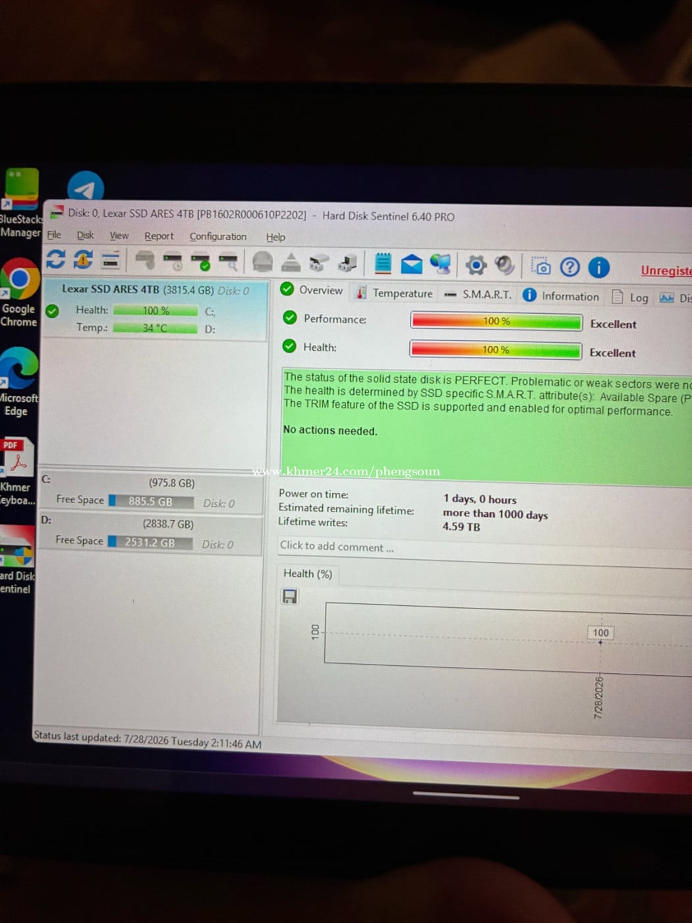The image size is (692, 923).
Task: Click the 'more than 1000 days' value
Action: pyautogui.click(x=495, y=514)
